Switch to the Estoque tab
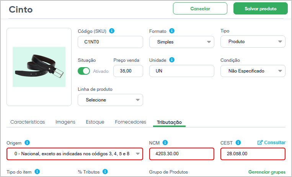 click(95, 122)
